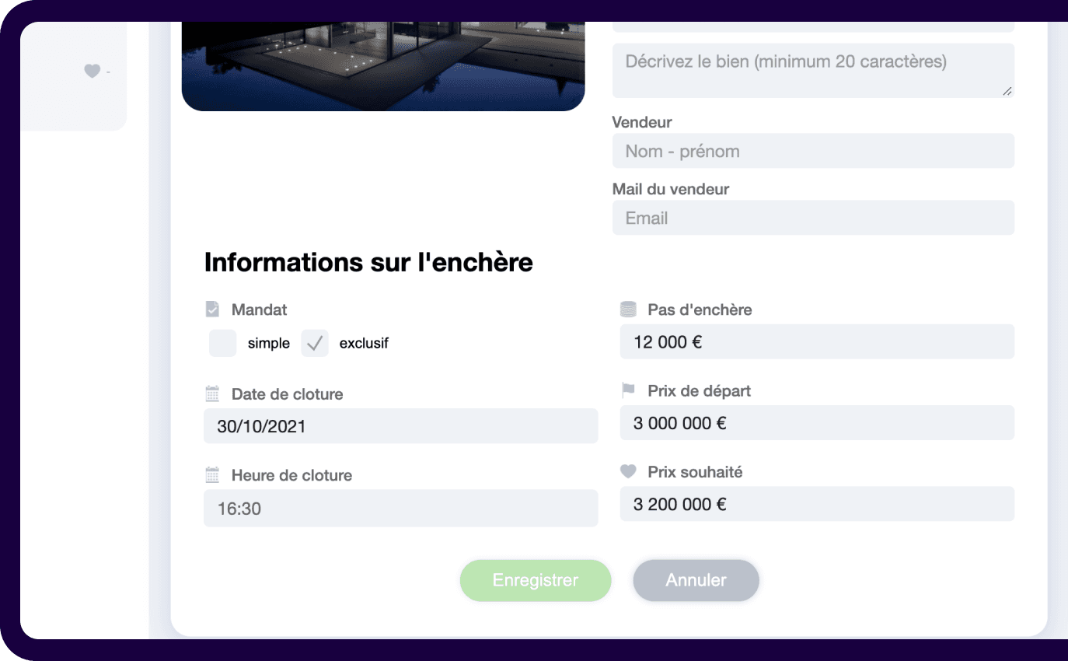
Task: Click the property description textarea
Action: (812, 70)
